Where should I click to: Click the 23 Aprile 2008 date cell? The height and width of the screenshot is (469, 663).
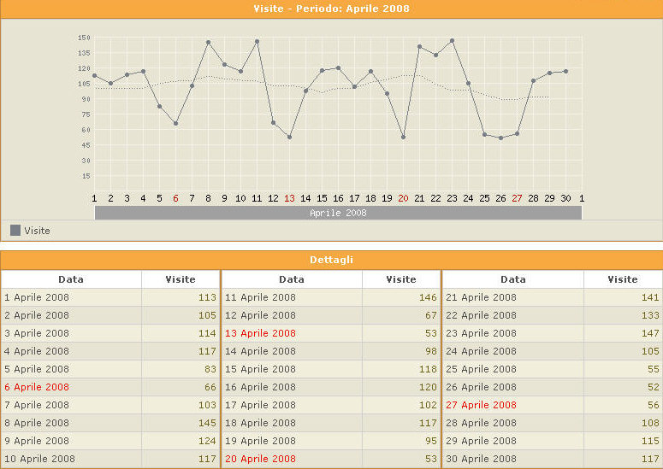coord(513,333)
